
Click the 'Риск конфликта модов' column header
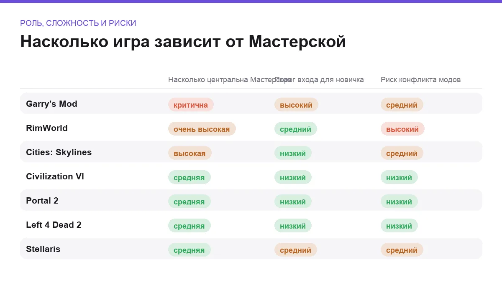[420, 80]
